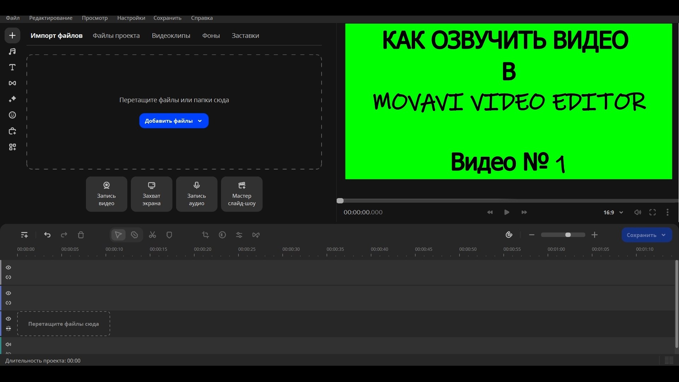The width and height of the screenshot is (679, 382).
Task: Click the timeline zoom slider handle
Action: tap(568, 235)
